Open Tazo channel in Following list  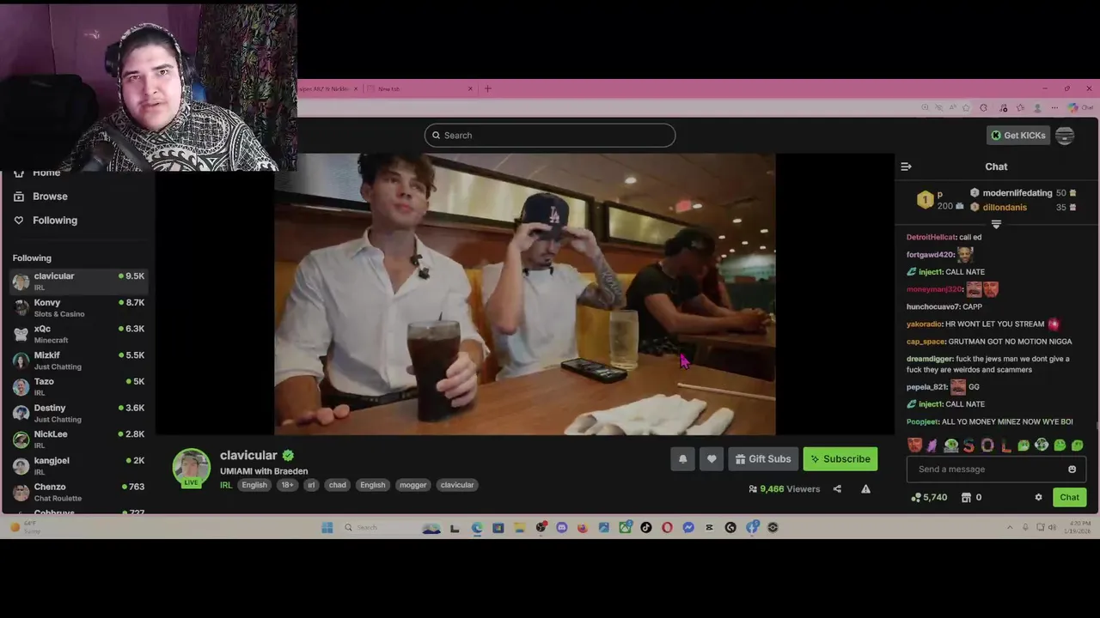coord(78,386)
